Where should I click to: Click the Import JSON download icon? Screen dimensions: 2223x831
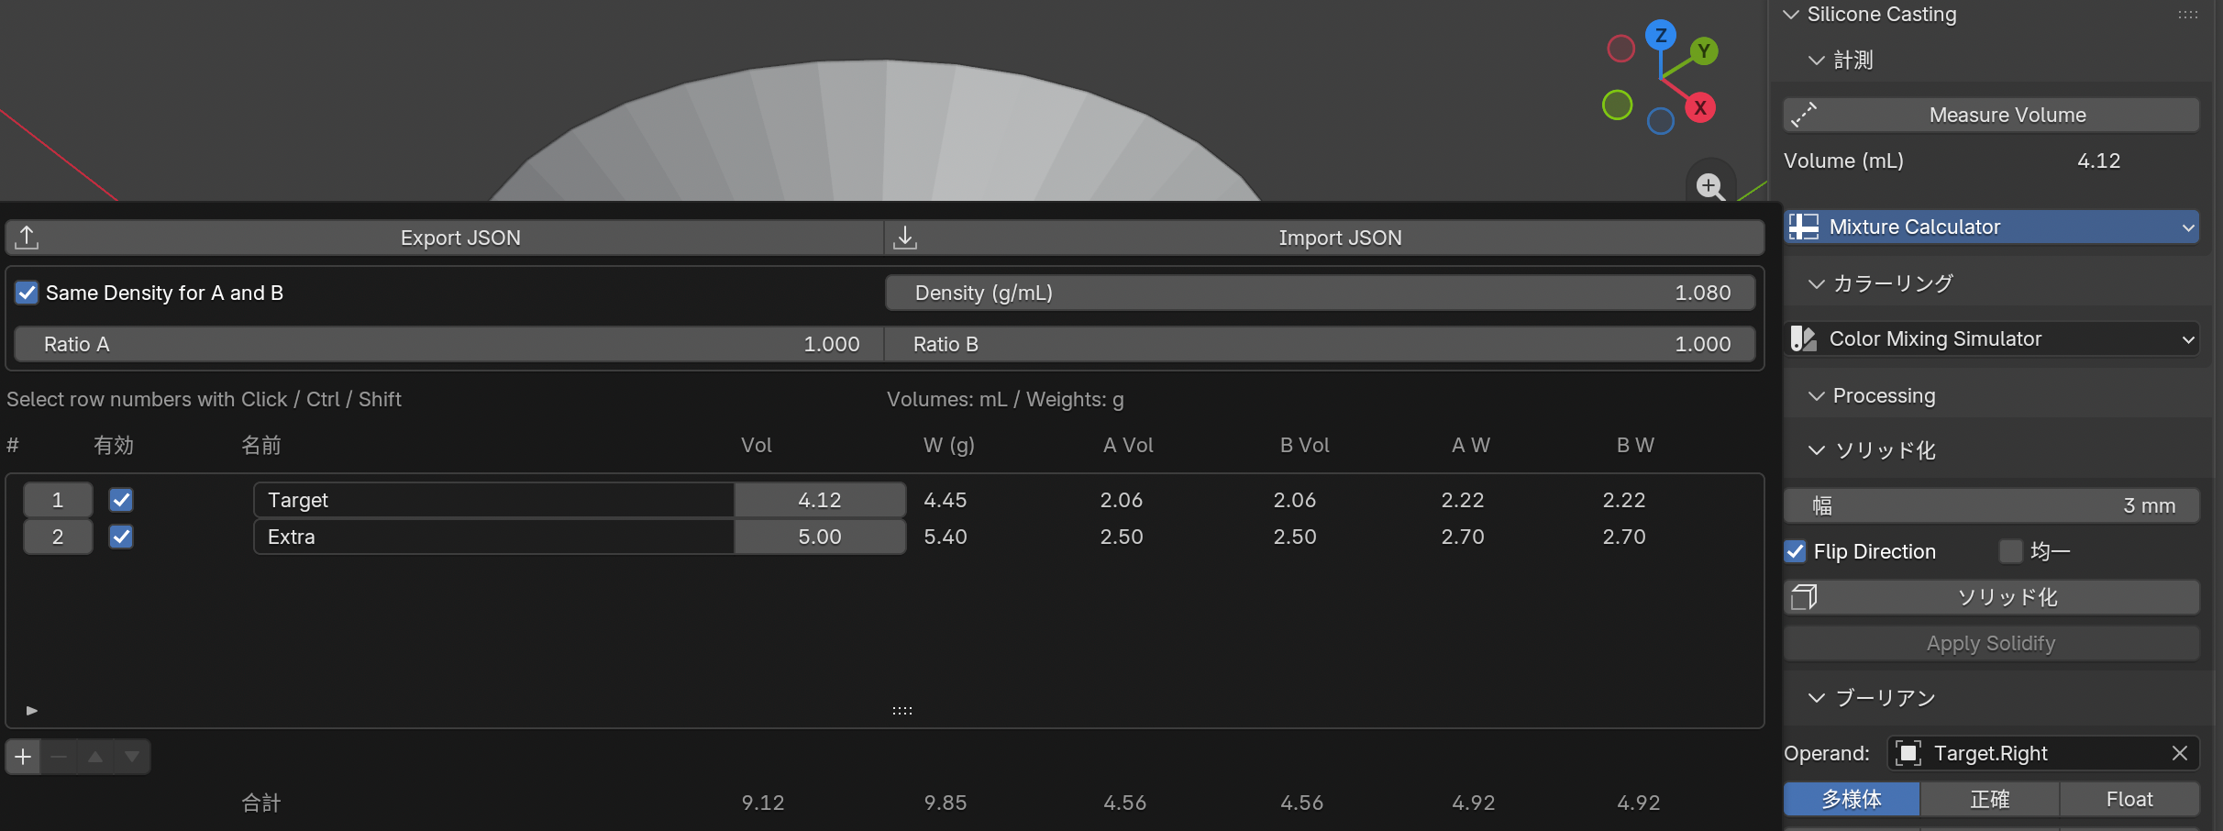pyautogui.click(x=905, y=238)
